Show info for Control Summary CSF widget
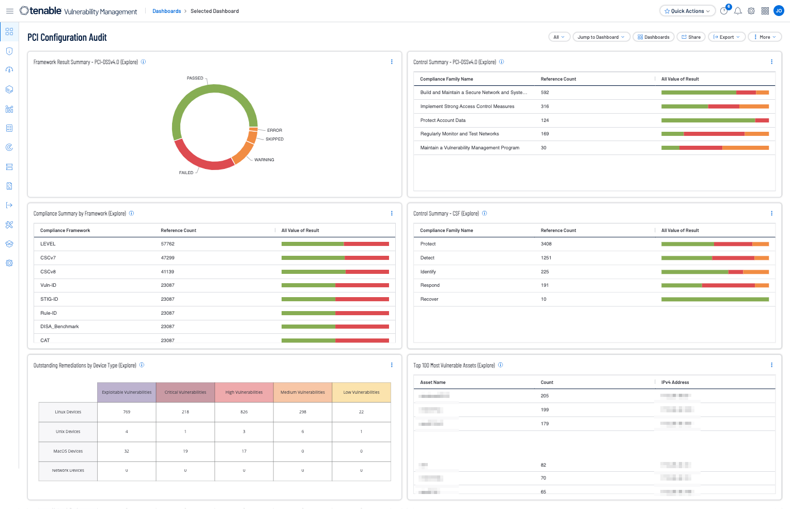This screenshot has height=509, width=790. [485, 213]
